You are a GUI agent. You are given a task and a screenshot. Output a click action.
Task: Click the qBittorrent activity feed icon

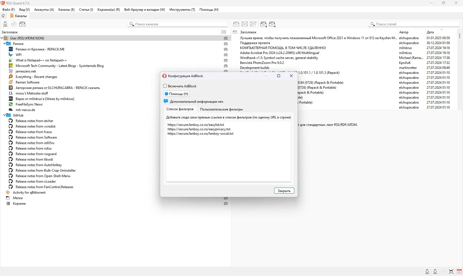click(x=8, y=193)
